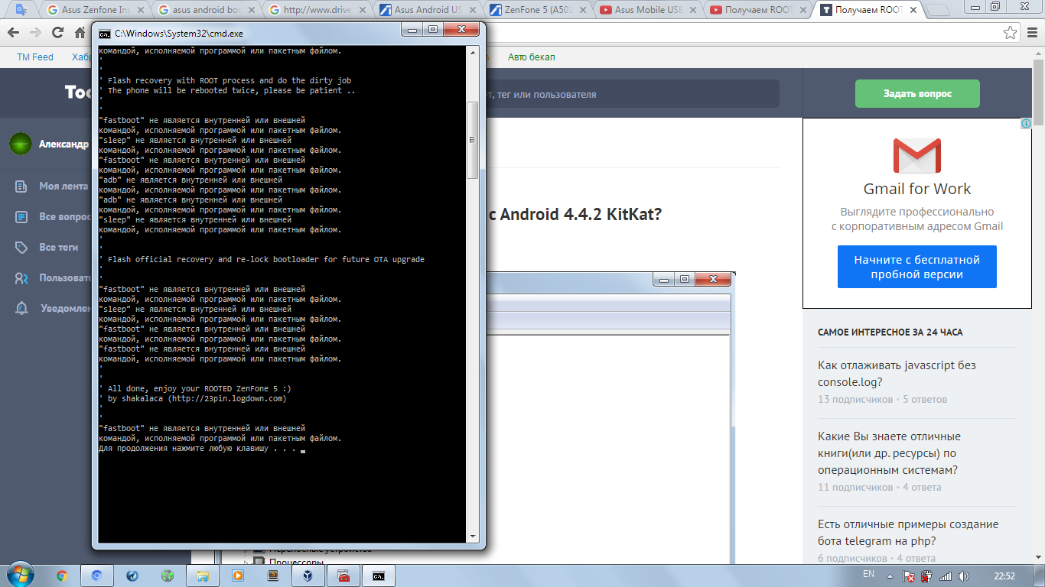Open the Пользователи sidebar icon
Image resolution: width=1045 pixels, height=587 pixels.
pos(22,278)
